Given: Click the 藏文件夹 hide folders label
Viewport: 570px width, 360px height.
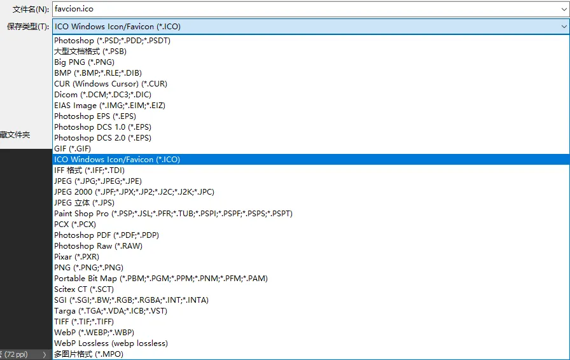Looking at the screenshot, I should coord(15,135).
